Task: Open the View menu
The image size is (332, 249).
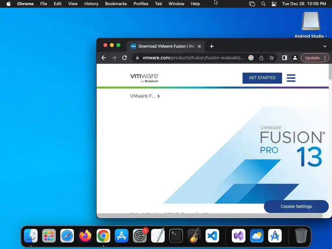Action: pos(73,4)
